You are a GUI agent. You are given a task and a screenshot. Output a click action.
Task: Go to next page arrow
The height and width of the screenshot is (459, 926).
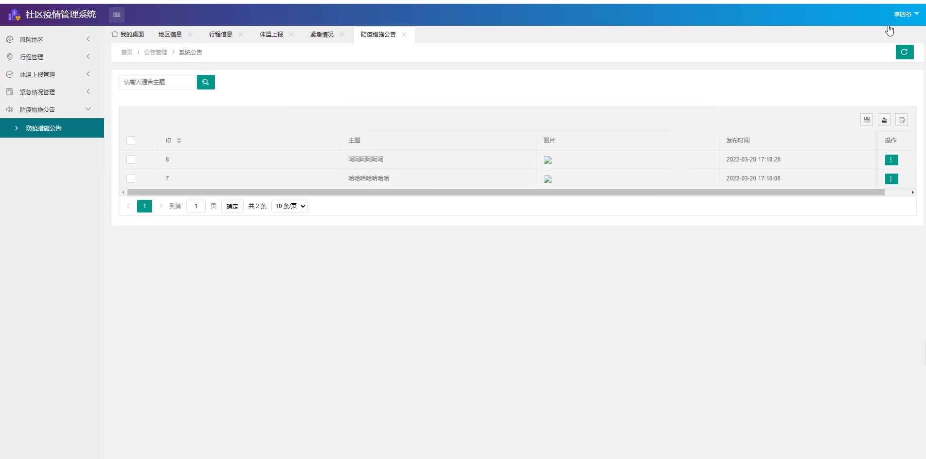(x=161, y=206)
